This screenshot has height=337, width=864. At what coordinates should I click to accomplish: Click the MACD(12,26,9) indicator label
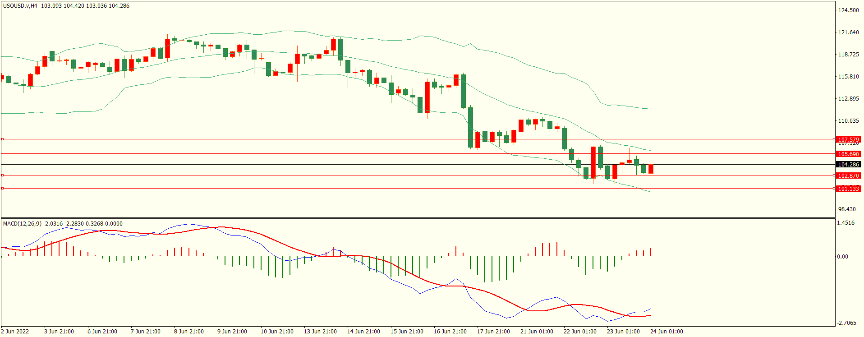coord(22,223)
